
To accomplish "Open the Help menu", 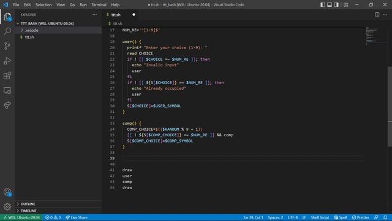I will [x=115, y=5].
